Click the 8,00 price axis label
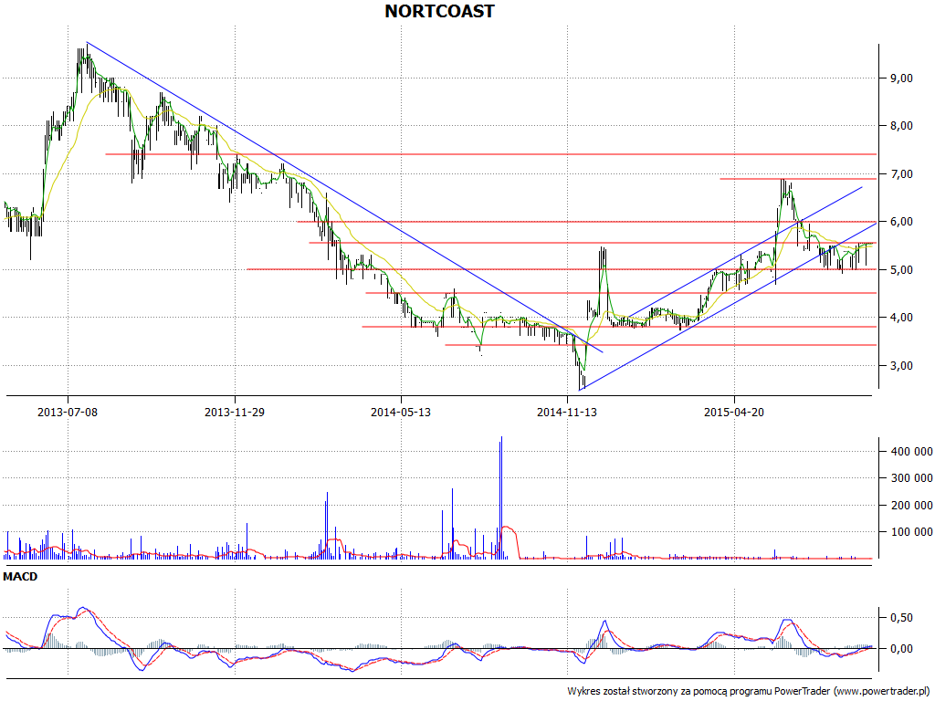Viewport: 935px width, 701px height. (x=901, y=126)
